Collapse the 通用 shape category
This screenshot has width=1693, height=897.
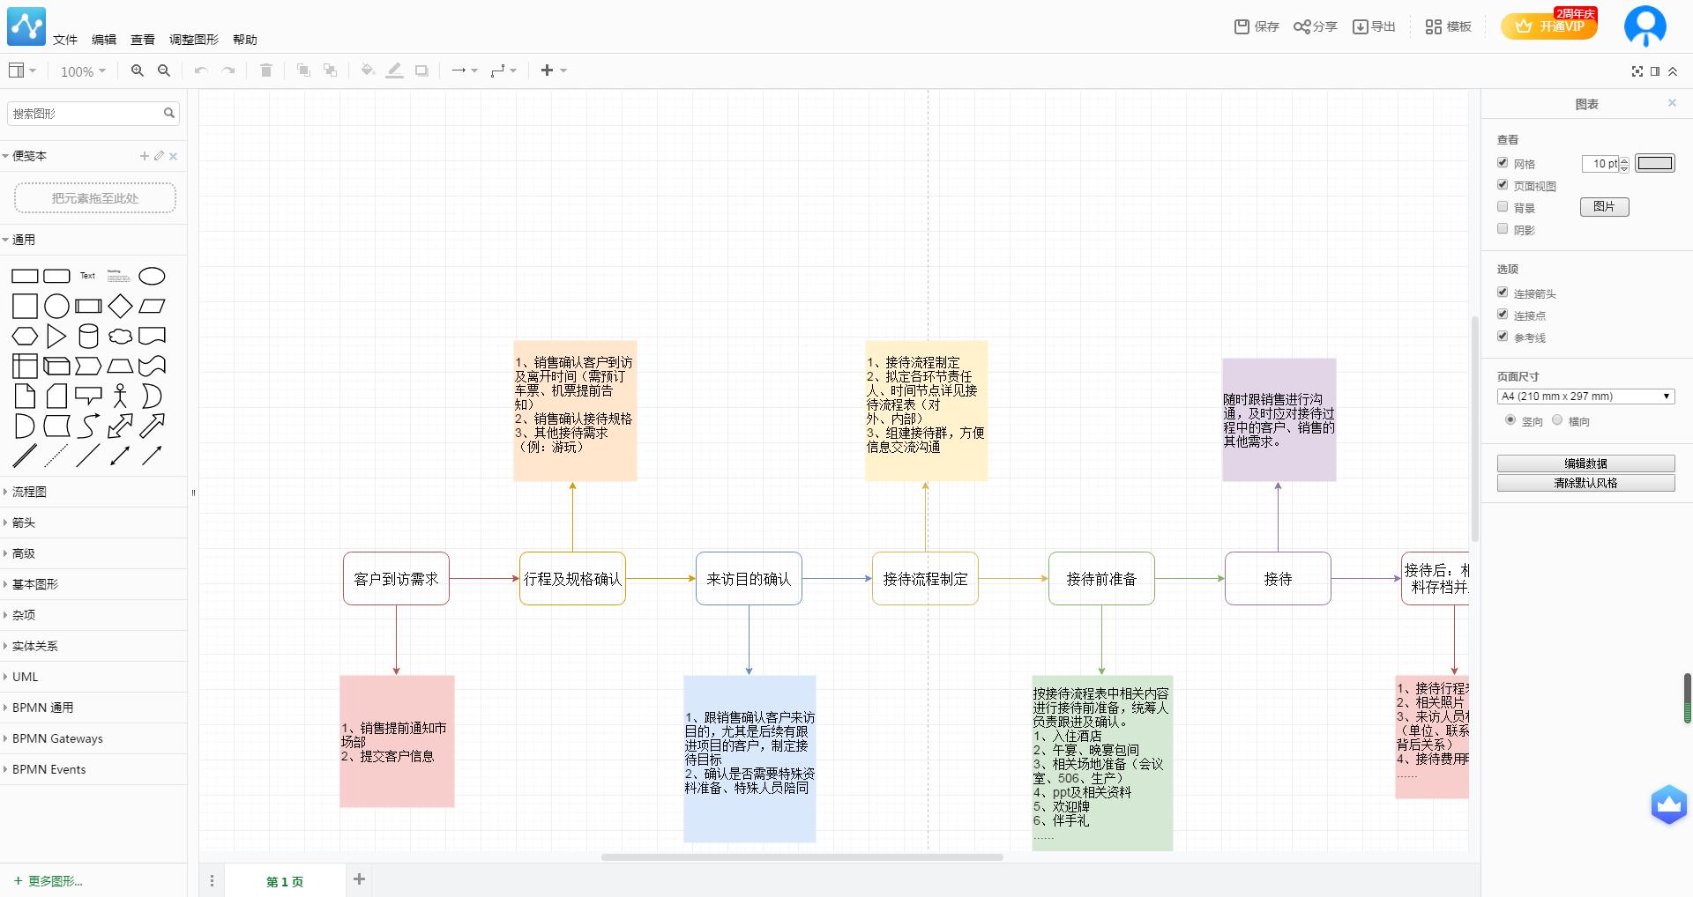93,240
